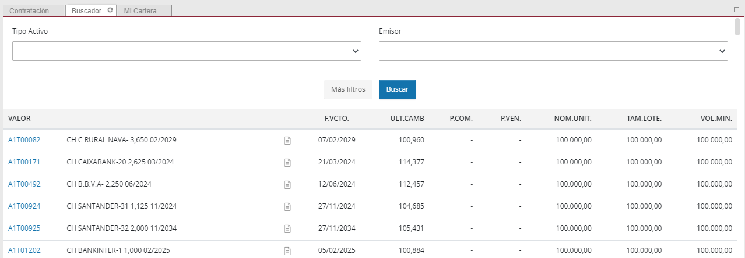Click the blue Buscar button
Image resolution: width=745 pixels, height=258 pixels.
pos(398,89)
